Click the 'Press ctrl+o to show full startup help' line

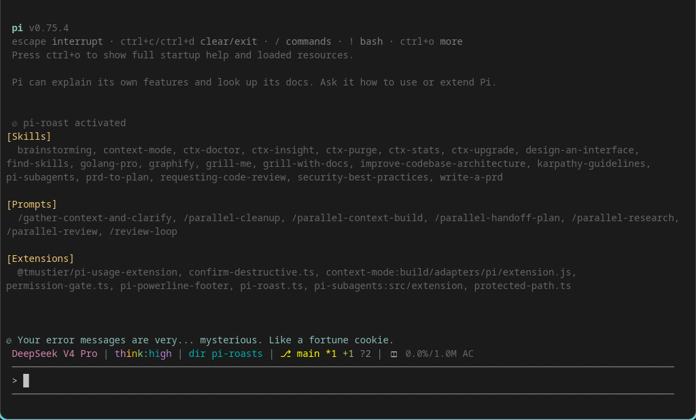point(183,56)
